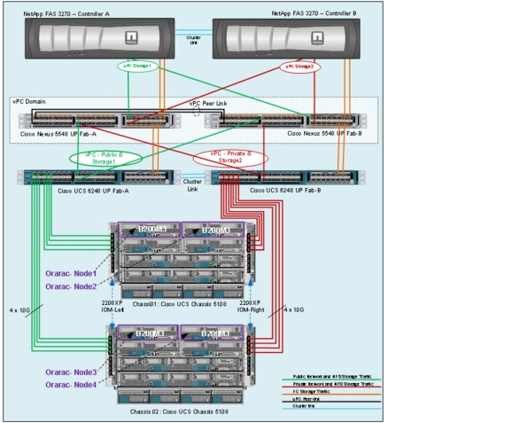Click the NetApp Controller A chassis image
This screenshot has height=423, width=512.
pyautogui.click(x=100, y=38)
